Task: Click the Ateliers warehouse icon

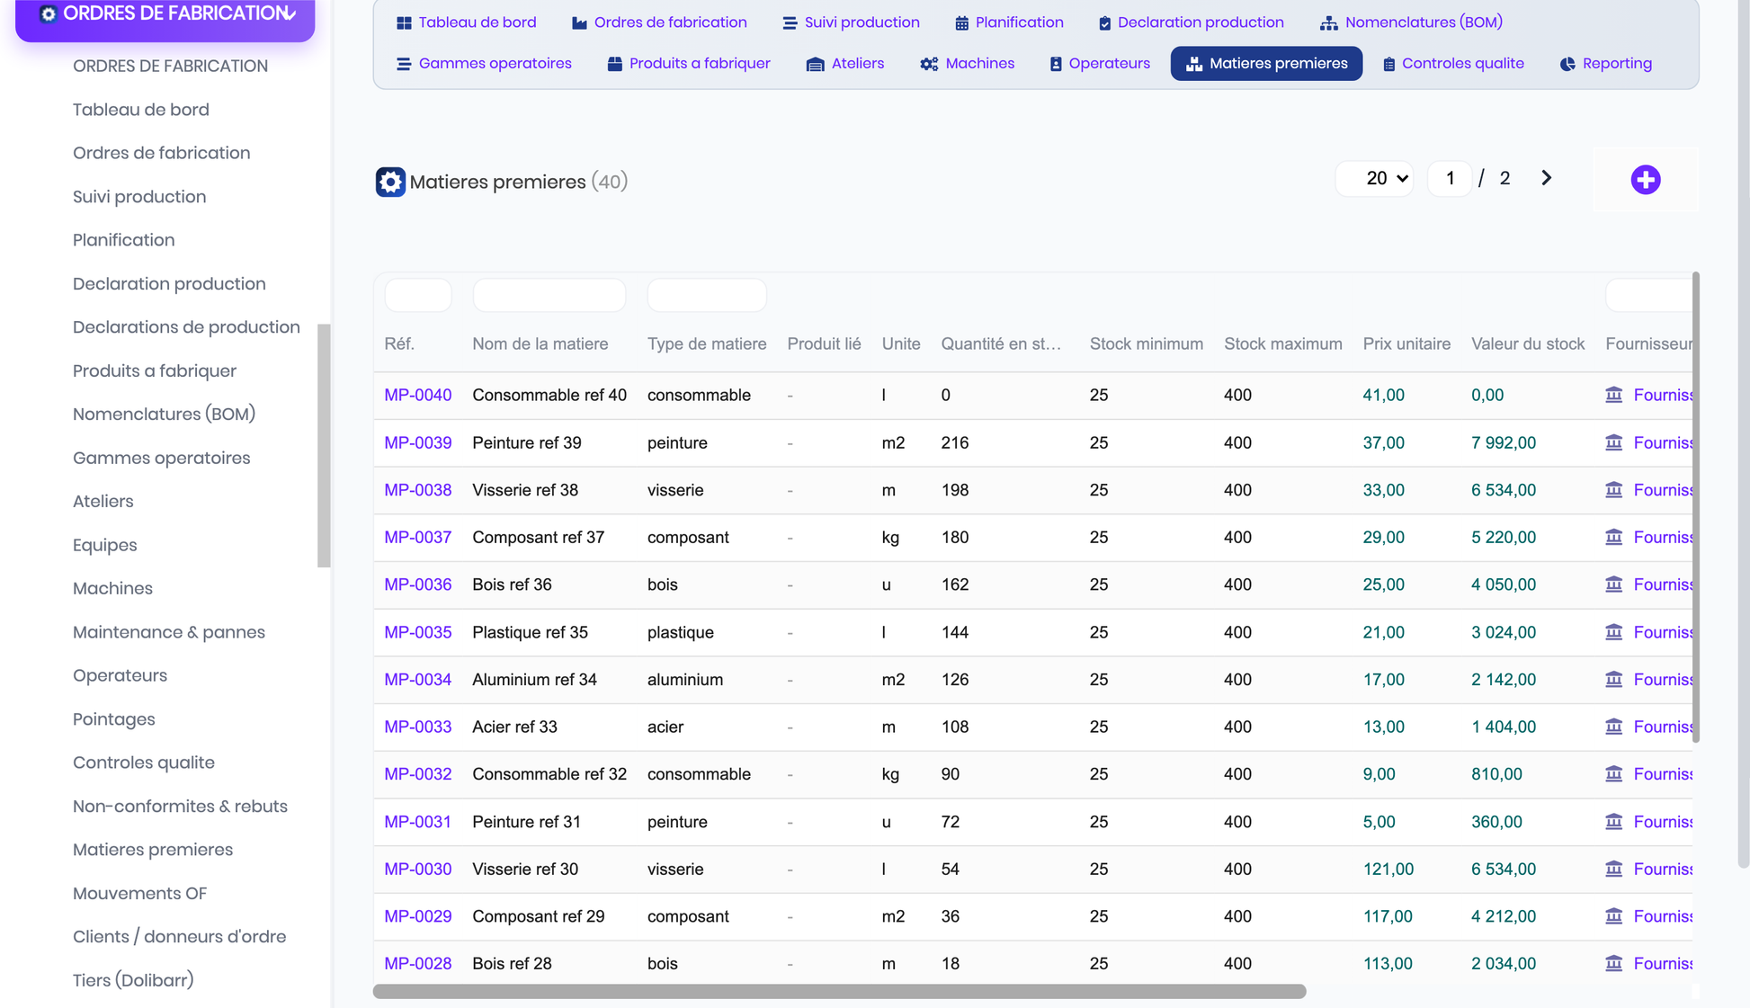Action: click(x=815, y=64)
